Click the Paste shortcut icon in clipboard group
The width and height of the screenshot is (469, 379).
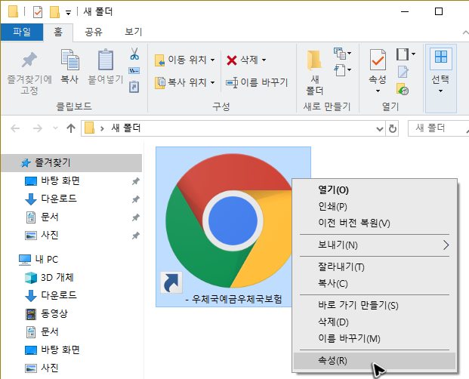click(134, 87)
